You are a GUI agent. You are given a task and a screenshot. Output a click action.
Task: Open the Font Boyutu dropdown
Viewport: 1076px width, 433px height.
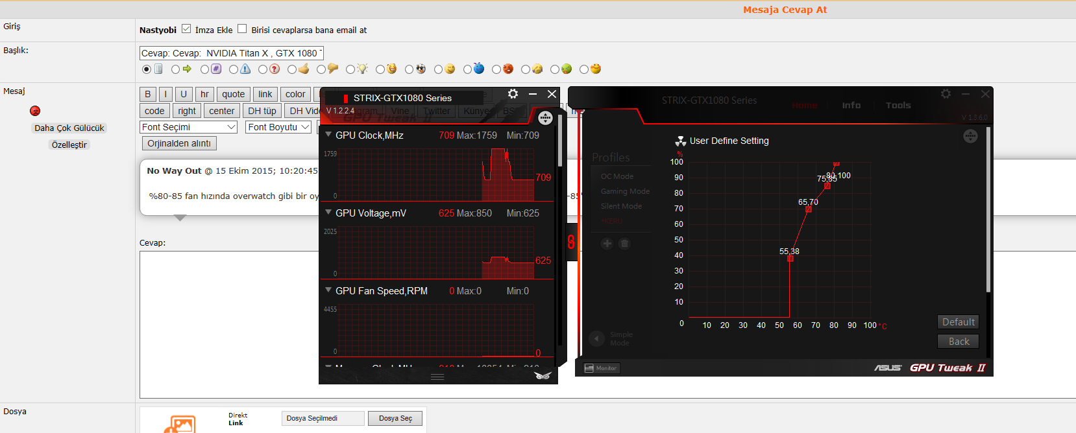click(x=279, y=127)
